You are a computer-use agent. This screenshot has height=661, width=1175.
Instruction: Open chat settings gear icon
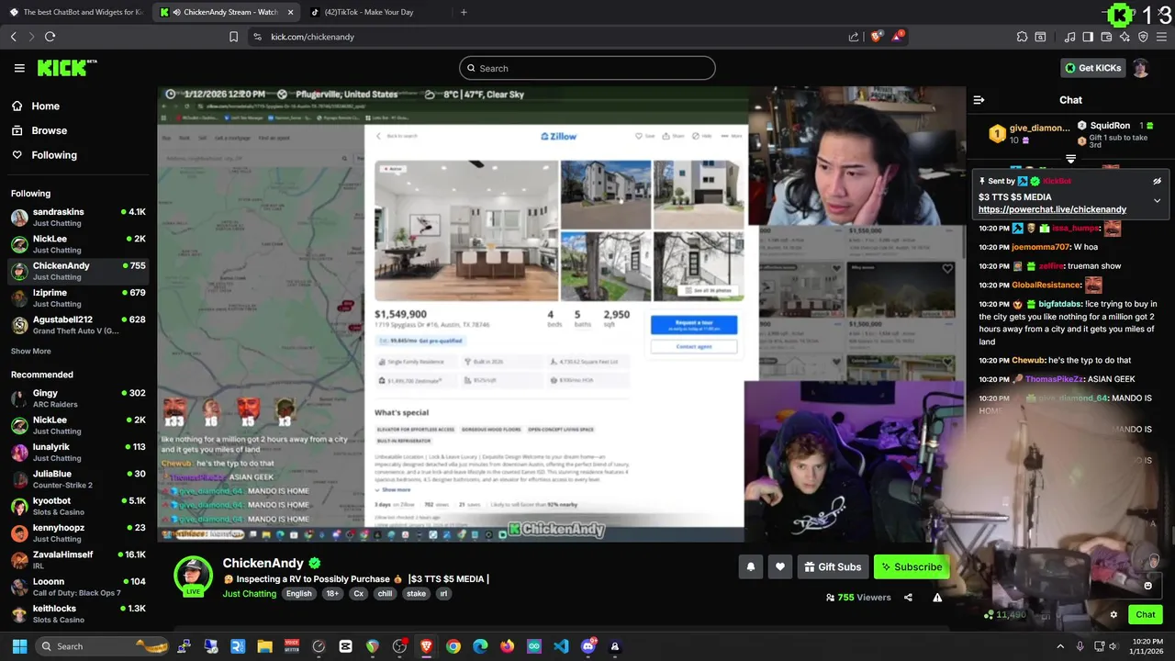coord(1113,615)
